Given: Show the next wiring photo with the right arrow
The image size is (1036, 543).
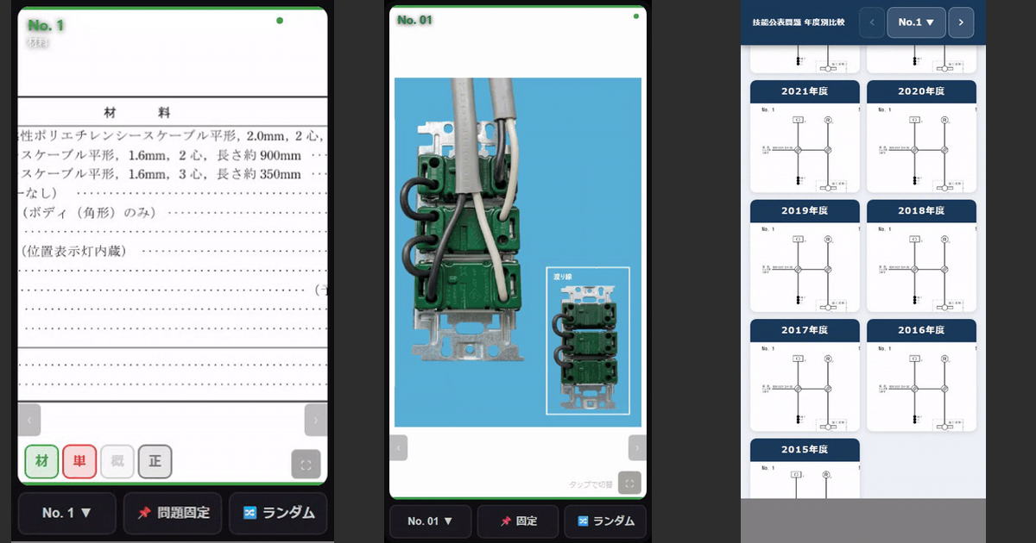Looking at the screenshot, I should coord(637,447).
